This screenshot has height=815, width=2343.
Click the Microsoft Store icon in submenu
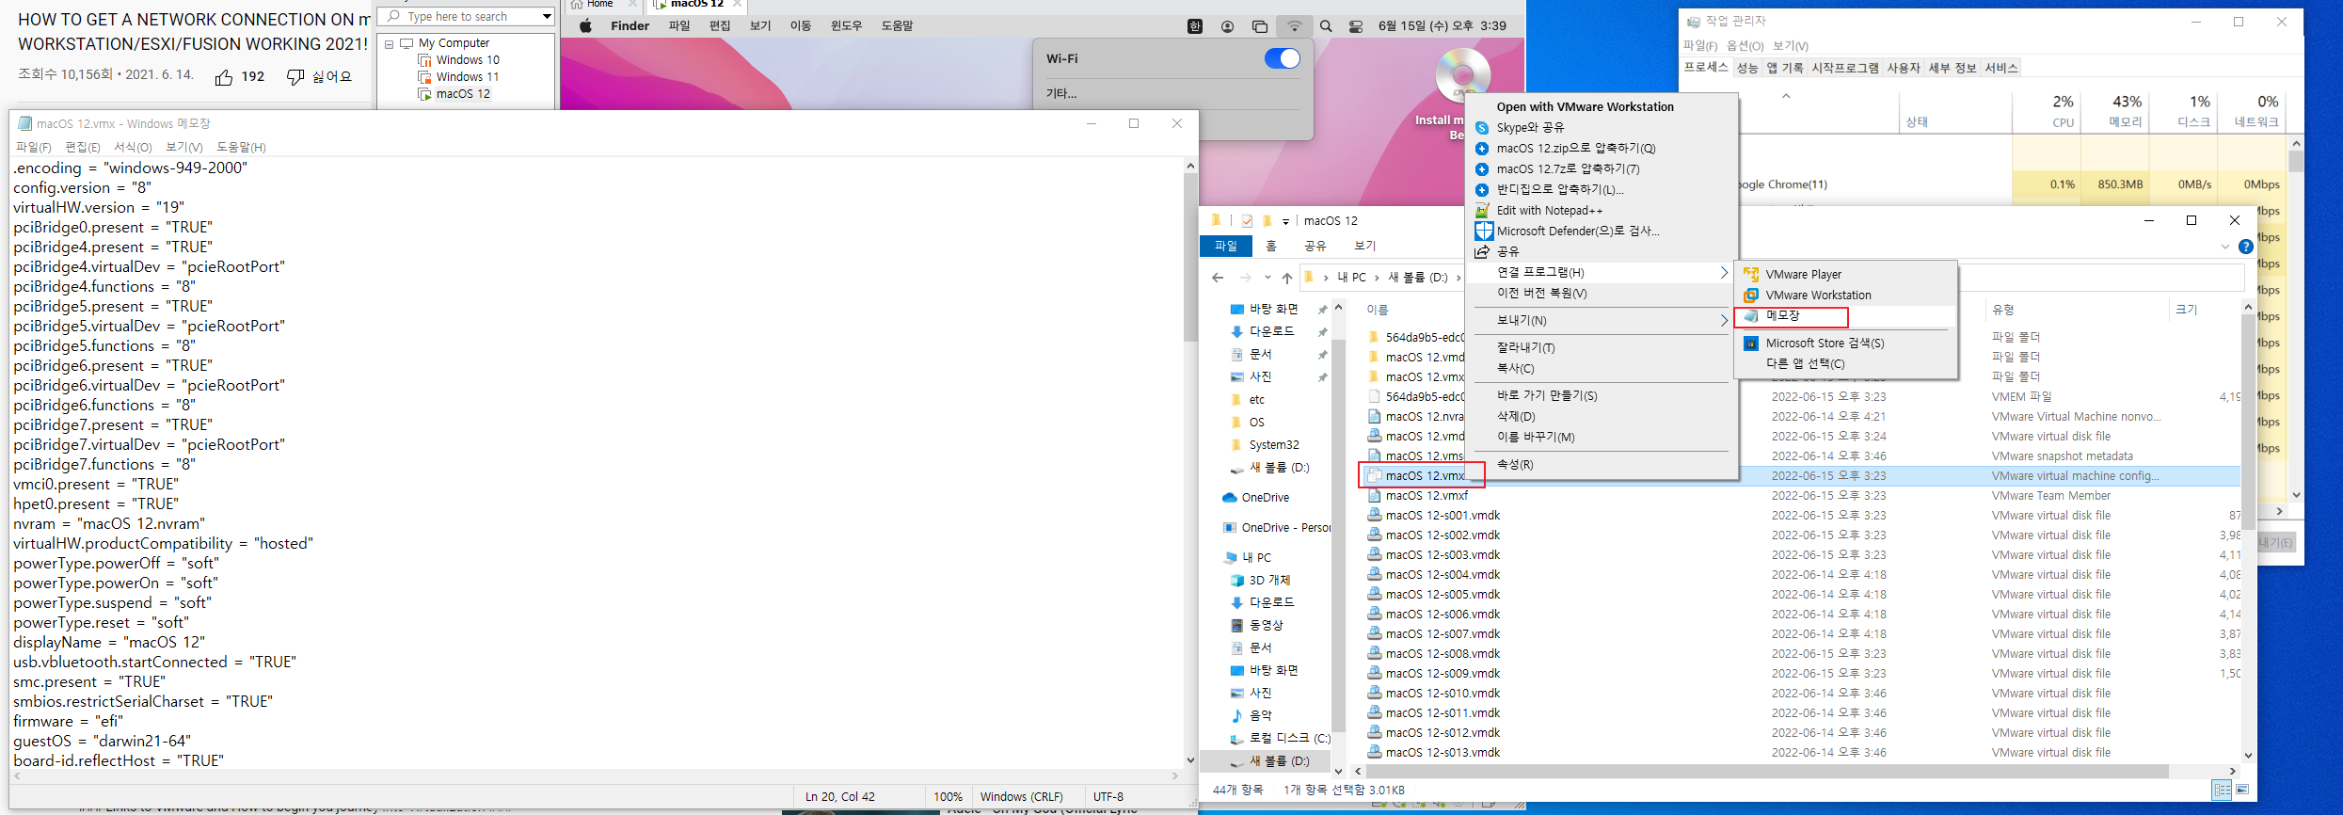click(1751, 344)
